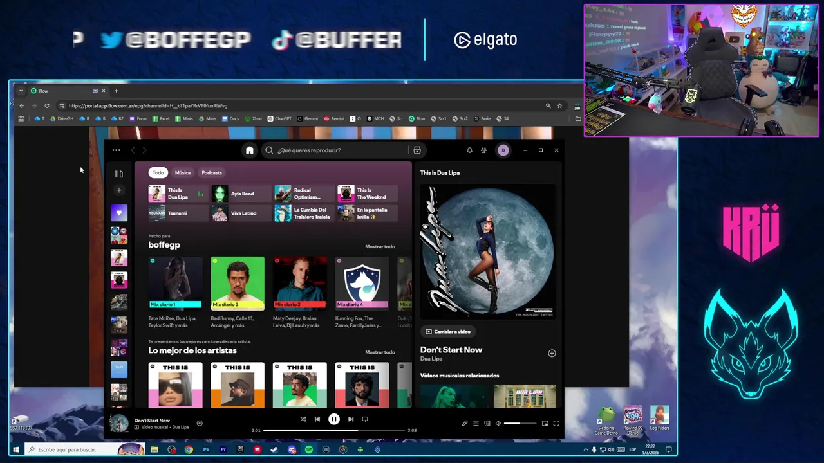
Task: Open Liked Songs in the sidebar
Action: tap(119, 213)
